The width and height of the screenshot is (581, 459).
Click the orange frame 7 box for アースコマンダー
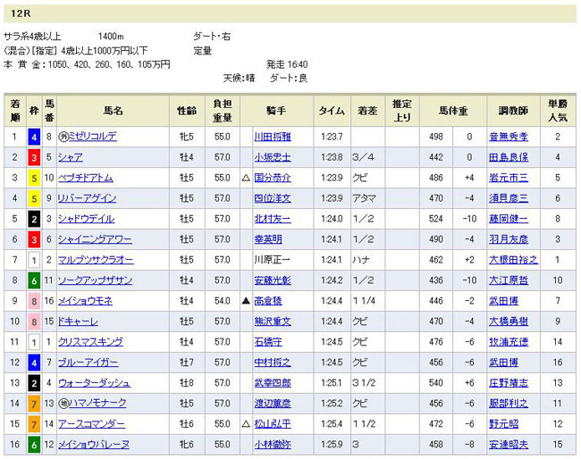33,424
